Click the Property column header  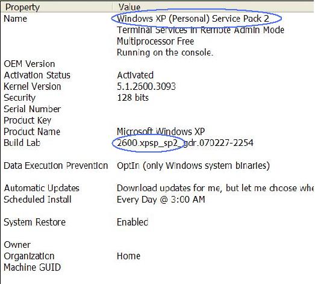56,7
